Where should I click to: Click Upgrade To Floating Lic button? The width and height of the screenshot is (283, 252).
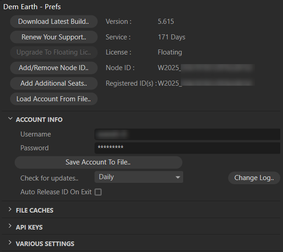[54, 52]
